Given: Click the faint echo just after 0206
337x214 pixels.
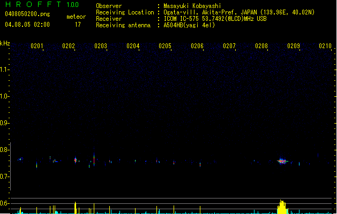Looking at the screenshot, I should [x=200, y=164].
